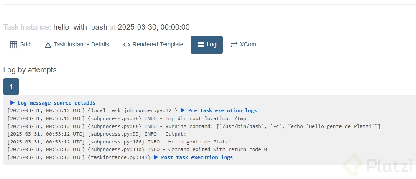
Task: Click the exchange arrows icon for XCom
Action: 234,45
